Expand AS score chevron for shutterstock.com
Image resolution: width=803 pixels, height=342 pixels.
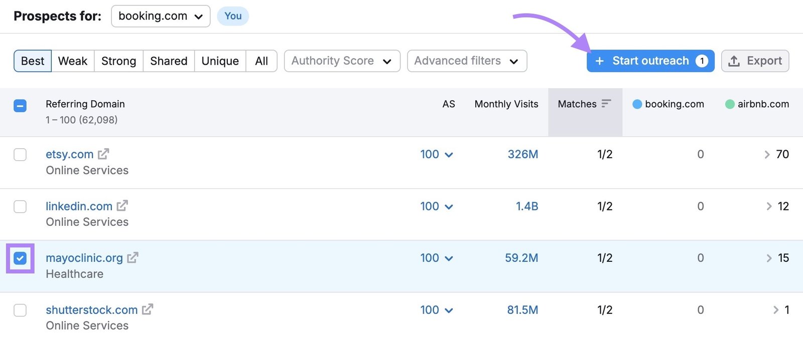click(x=449, y=310)
